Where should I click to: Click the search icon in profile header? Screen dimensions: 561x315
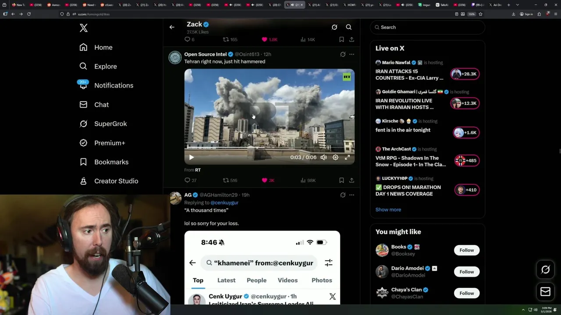coord(349,27)
